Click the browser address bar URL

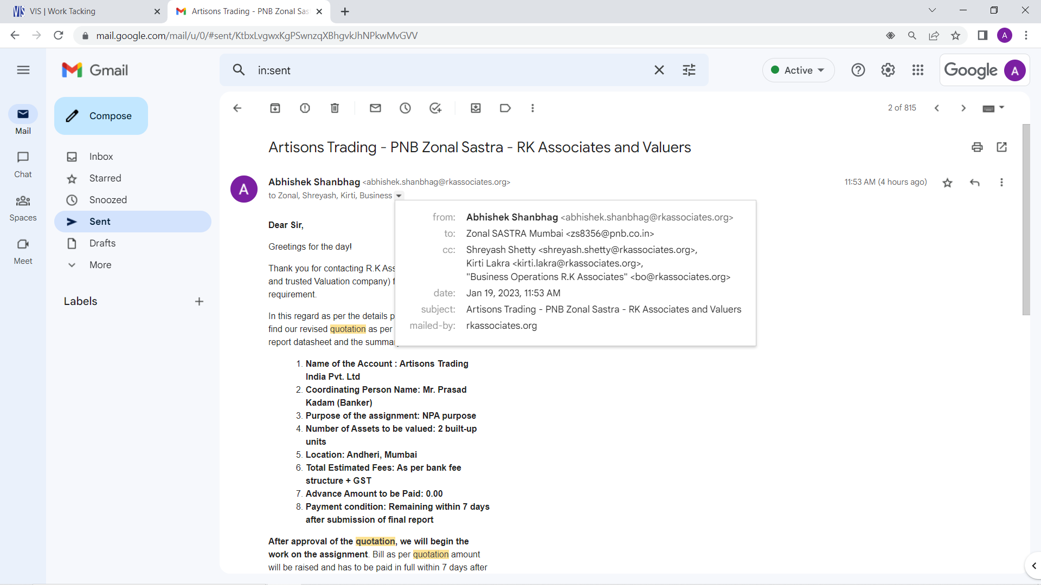coord(257,36)
